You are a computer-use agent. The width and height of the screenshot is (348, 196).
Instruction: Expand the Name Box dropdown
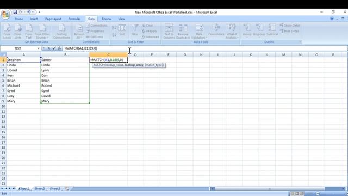pyautogui.click(x=39, y=48)
